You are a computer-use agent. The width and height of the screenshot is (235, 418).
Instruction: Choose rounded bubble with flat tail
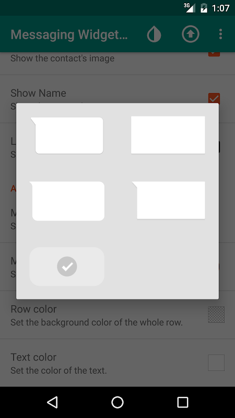(x=67, y=201)
